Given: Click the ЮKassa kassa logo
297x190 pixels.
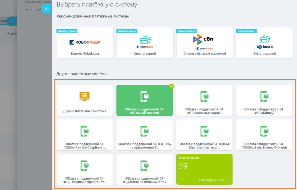Looking at the screenshot, I should coord(265,47).
